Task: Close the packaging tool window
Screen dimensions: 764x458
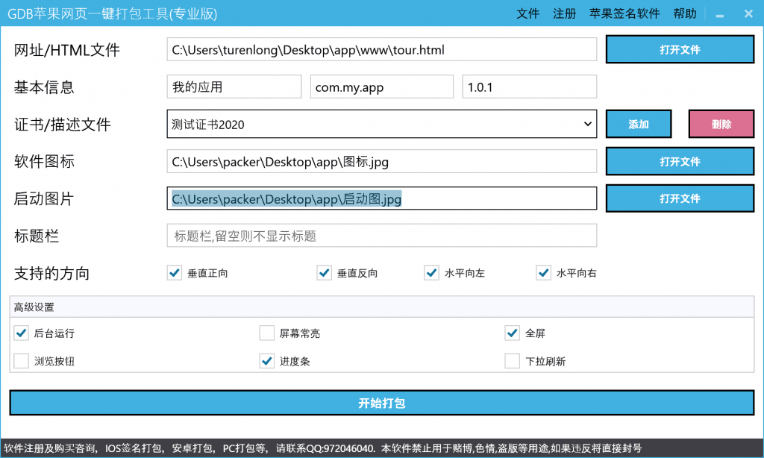Action: click(748, 13)
